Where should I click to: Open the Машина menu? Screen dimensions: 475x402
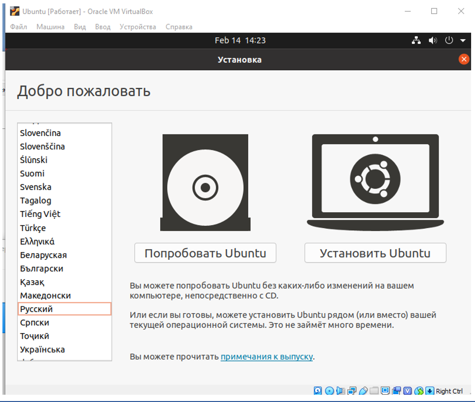(51, 27)
